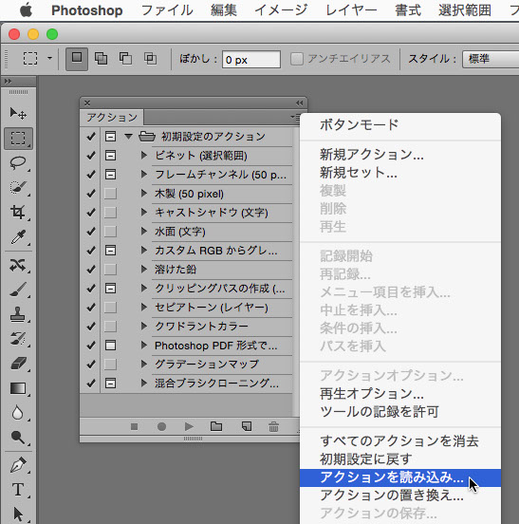This screenshot has height=524, width=519.
Task: Click the stop recording button in Actions panel
Action: (135, 426)
